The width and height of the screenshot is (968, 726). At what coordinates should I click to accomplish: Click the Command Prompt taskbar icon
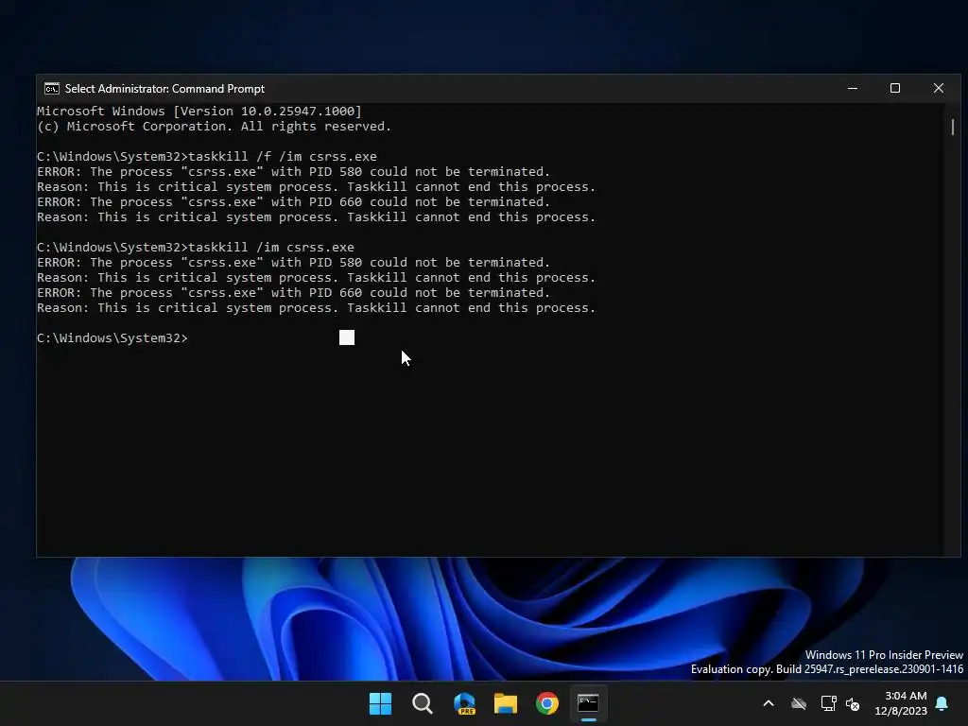[588, 703]
